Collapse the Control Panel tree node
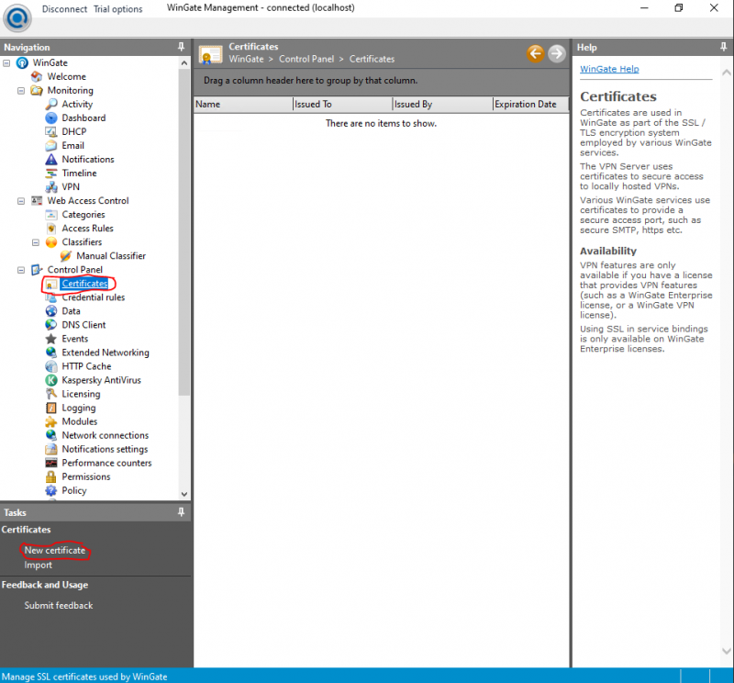734x683 pixels. 22,270
